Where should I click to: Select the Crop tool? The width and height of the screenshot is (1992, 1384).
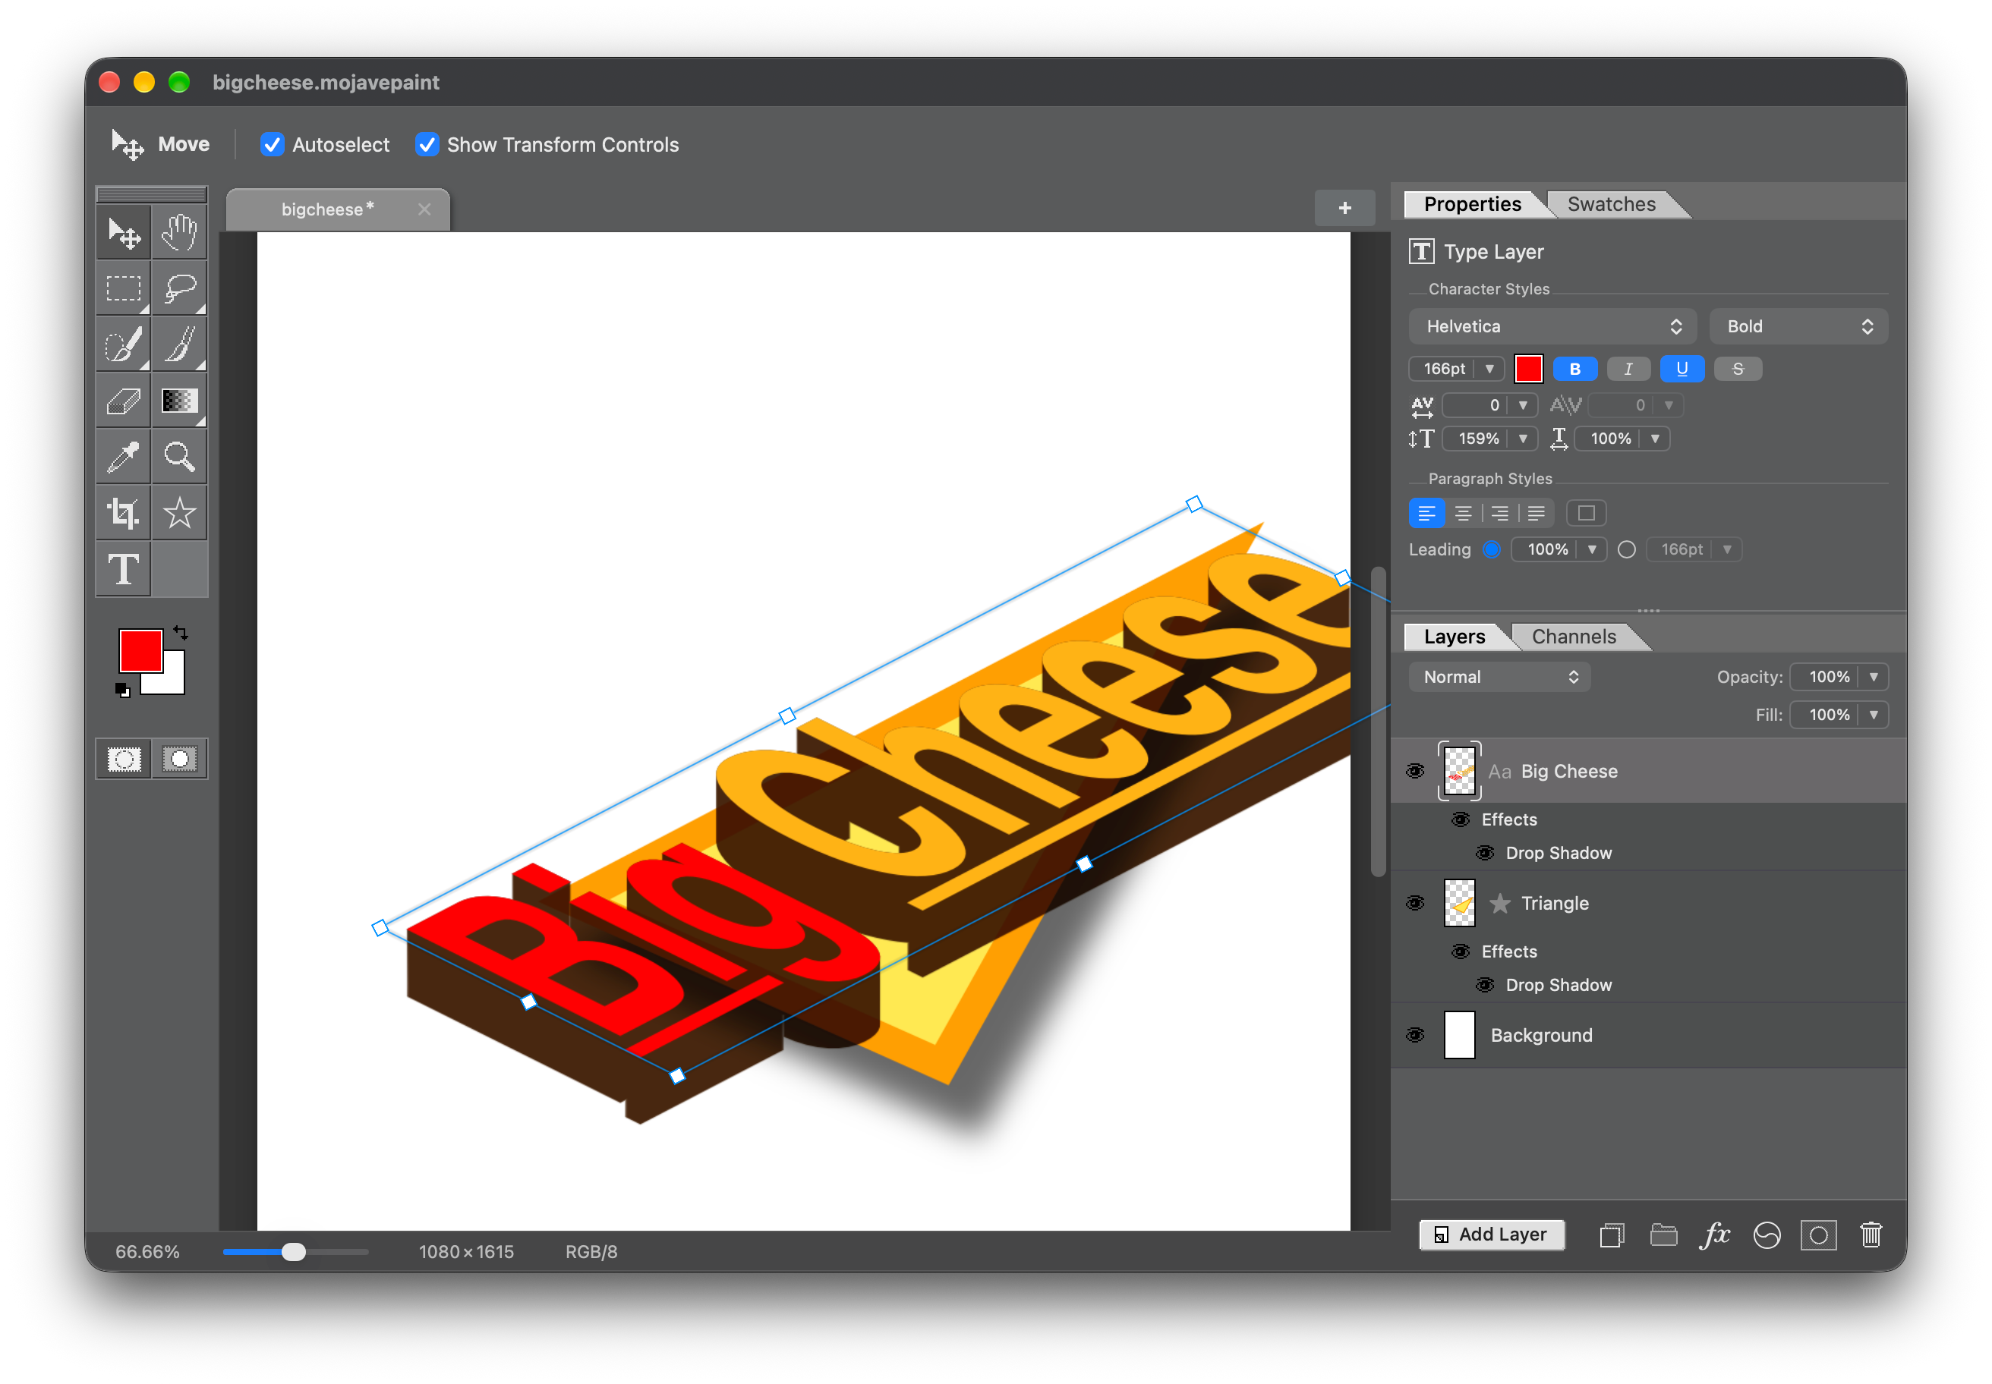click(x=123, y=514)
